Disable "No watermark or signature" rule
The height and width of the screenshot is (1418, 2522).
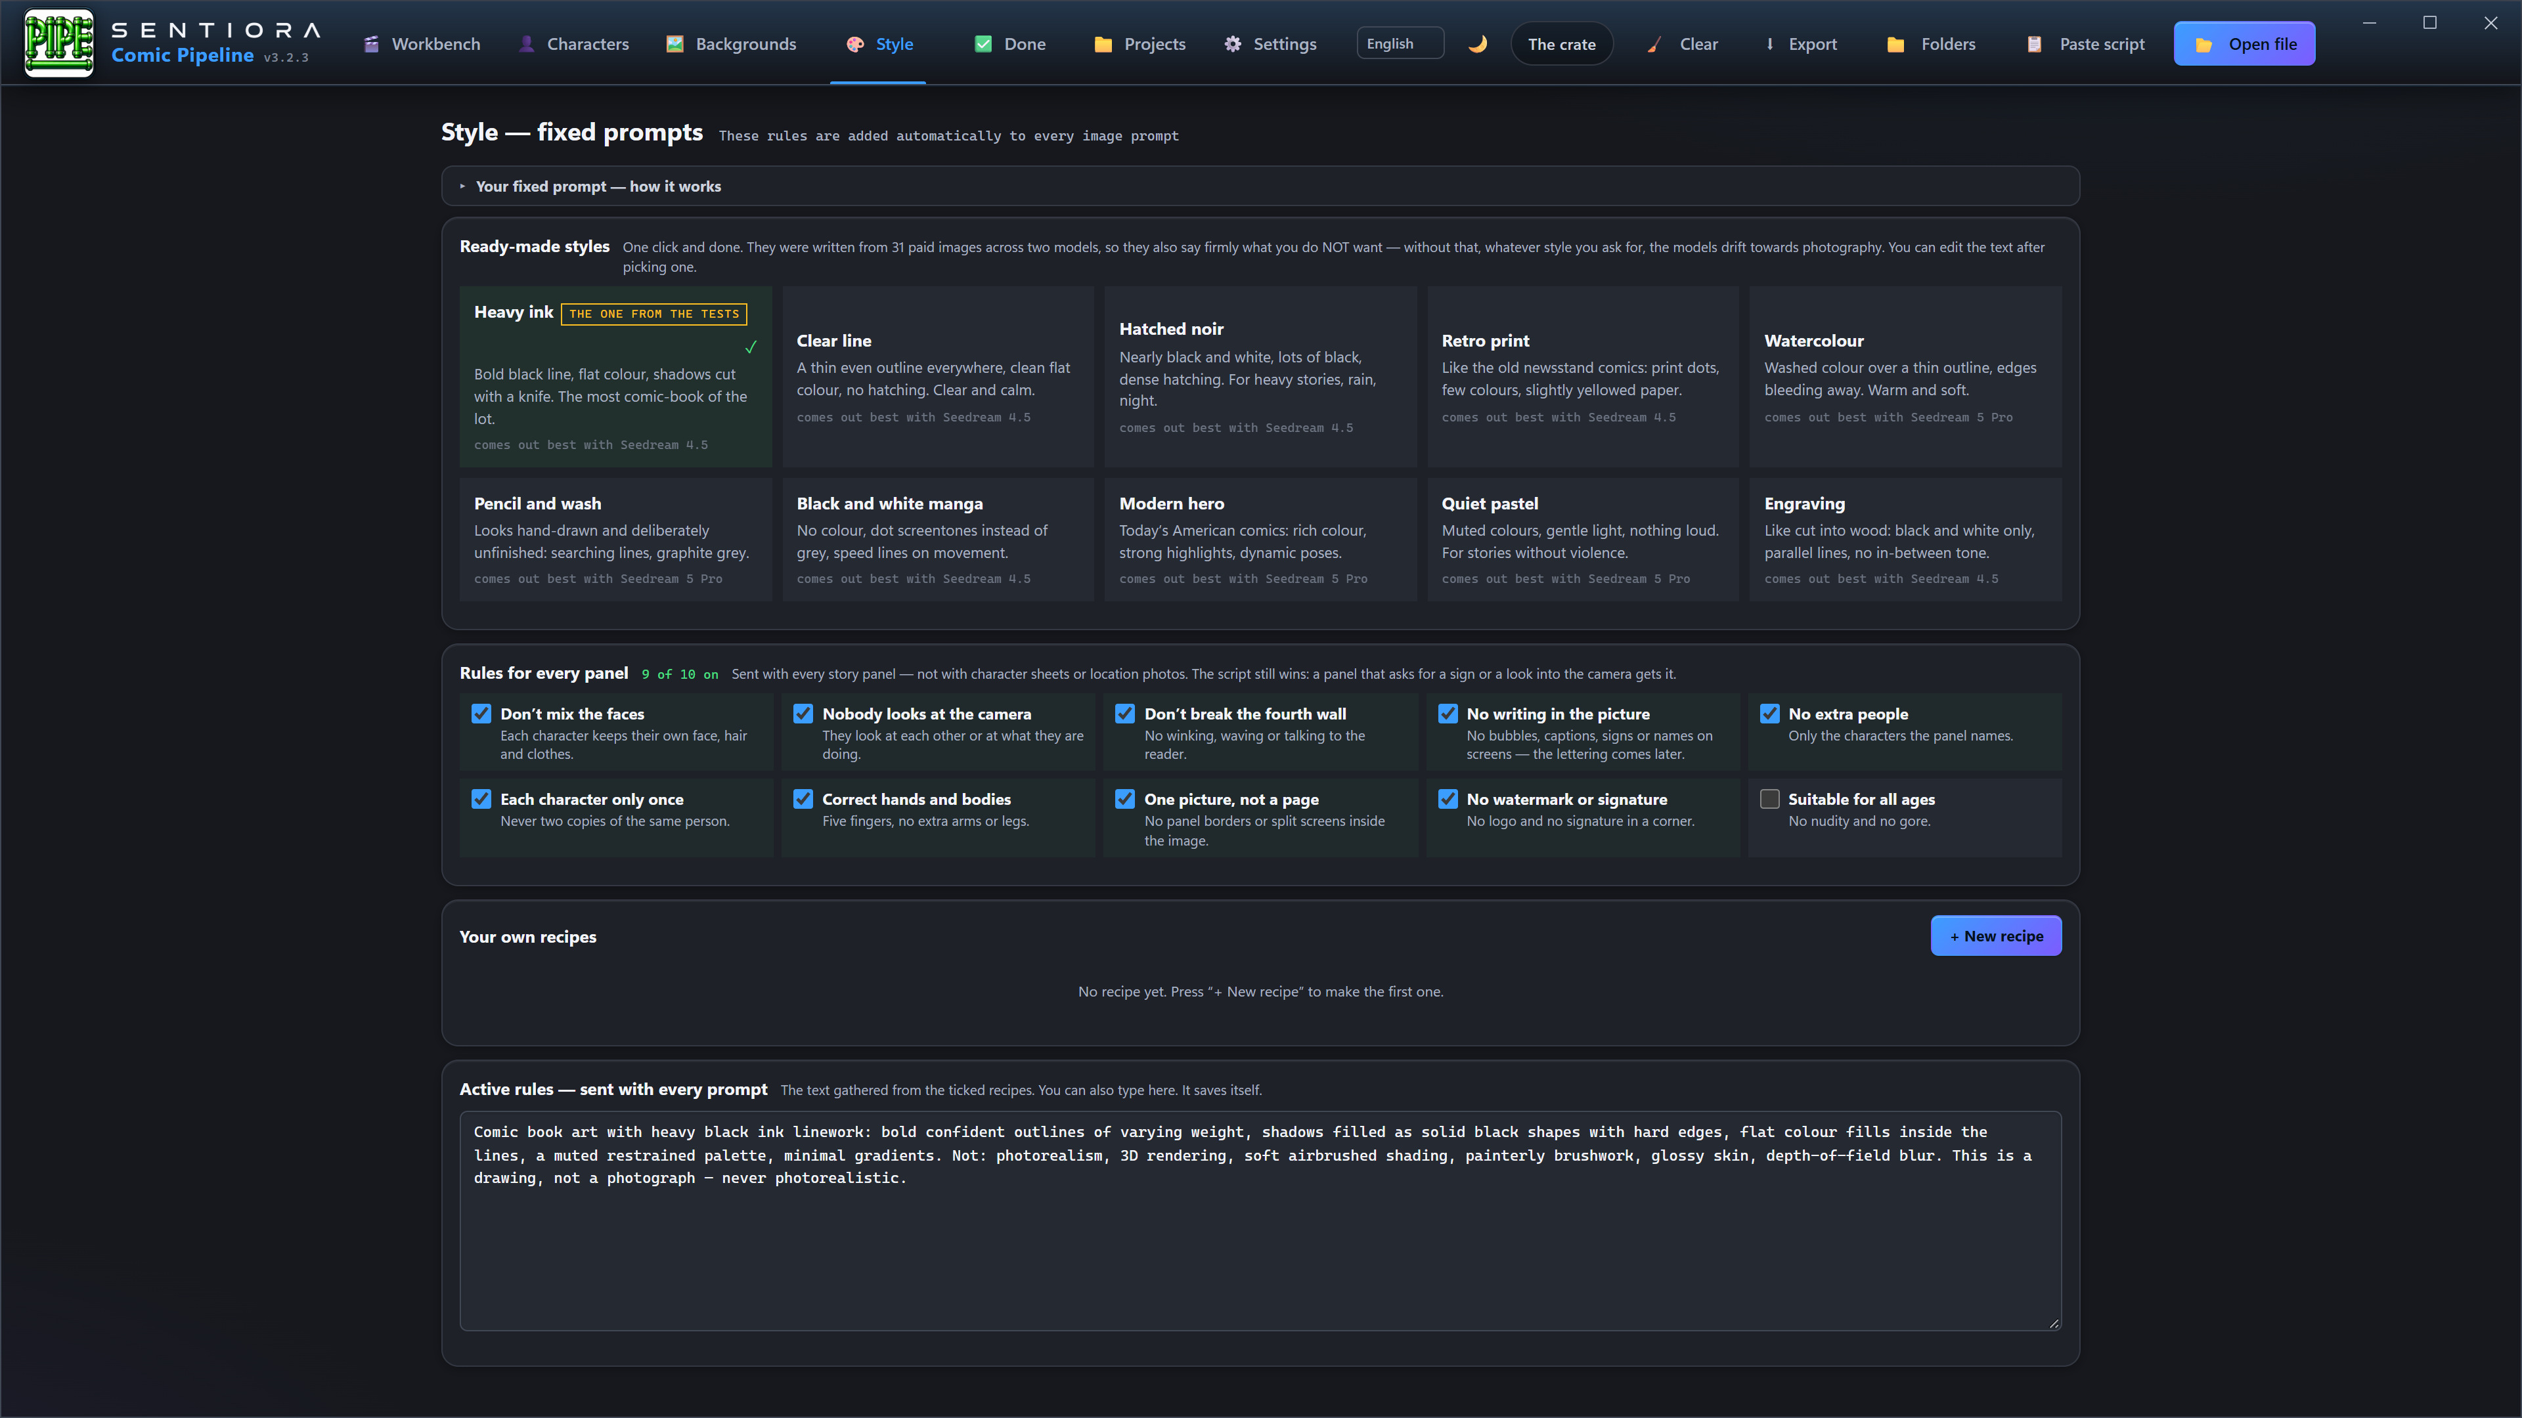pyautogui.click(x=1448, y=798)
